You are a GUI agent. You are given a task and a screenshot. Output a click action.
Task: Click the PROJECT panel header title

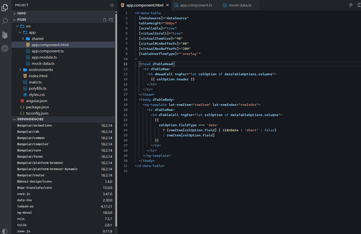[22, 5]
